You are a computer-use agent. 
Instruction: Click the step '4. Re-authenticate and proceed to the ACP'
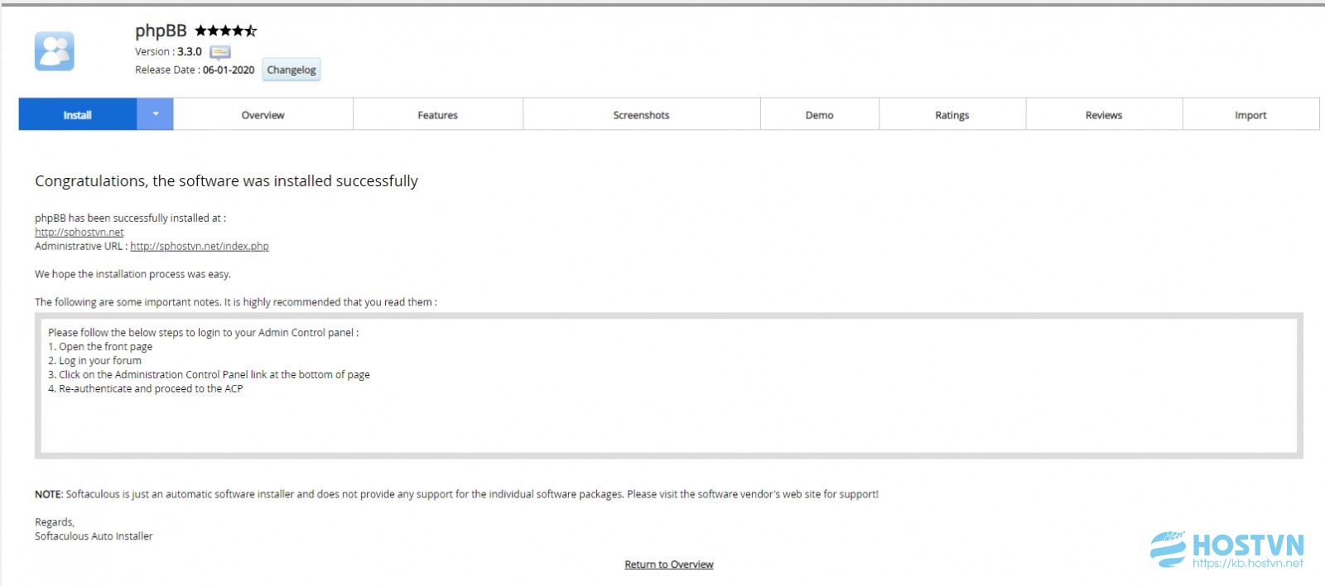[x=146, y=389]
